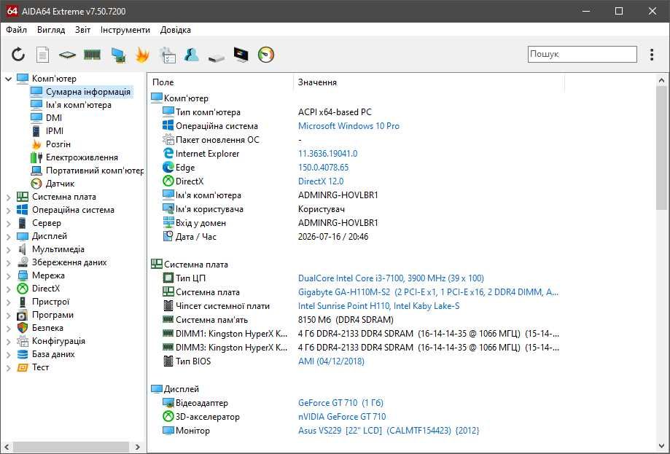The height and width of the screenshot is (454, 670).
Task: Open the Інструменти menu
Action: pos(125,30)
